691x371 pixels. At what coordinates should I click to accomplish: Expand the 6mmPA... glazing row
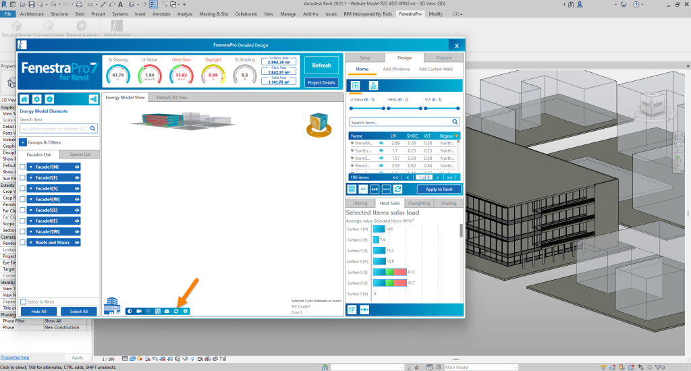pyautogui.click(x=352, y=143)
